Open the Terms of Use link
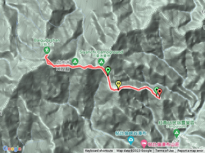This screenshot has height=153, width=205. [x=164, y=151]
